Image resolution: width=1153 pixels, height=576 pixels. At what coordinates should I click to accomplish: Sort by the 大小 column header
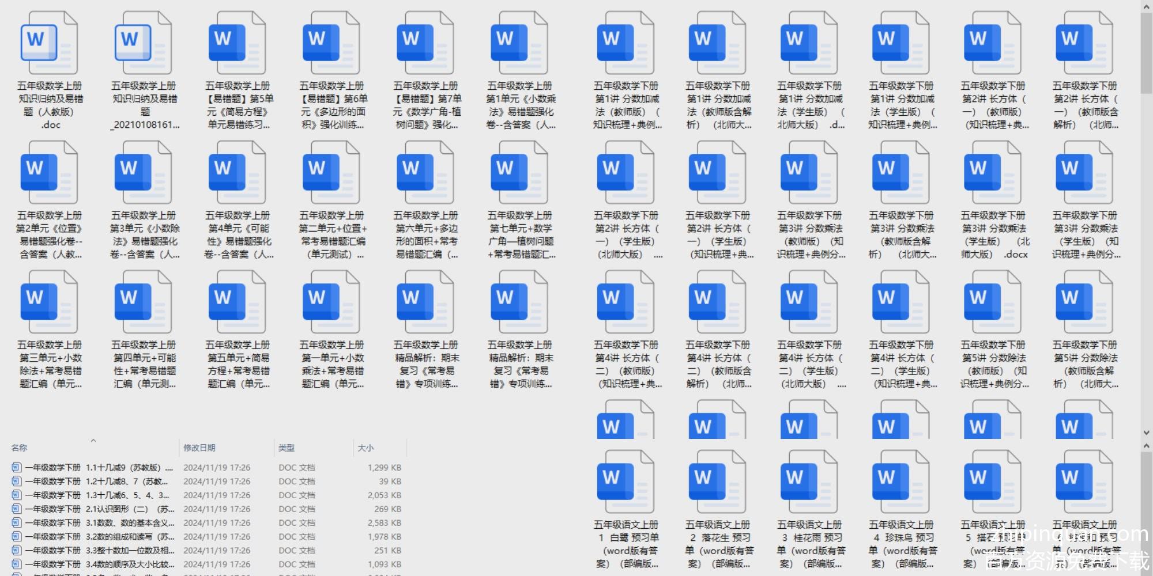point(366,448)
